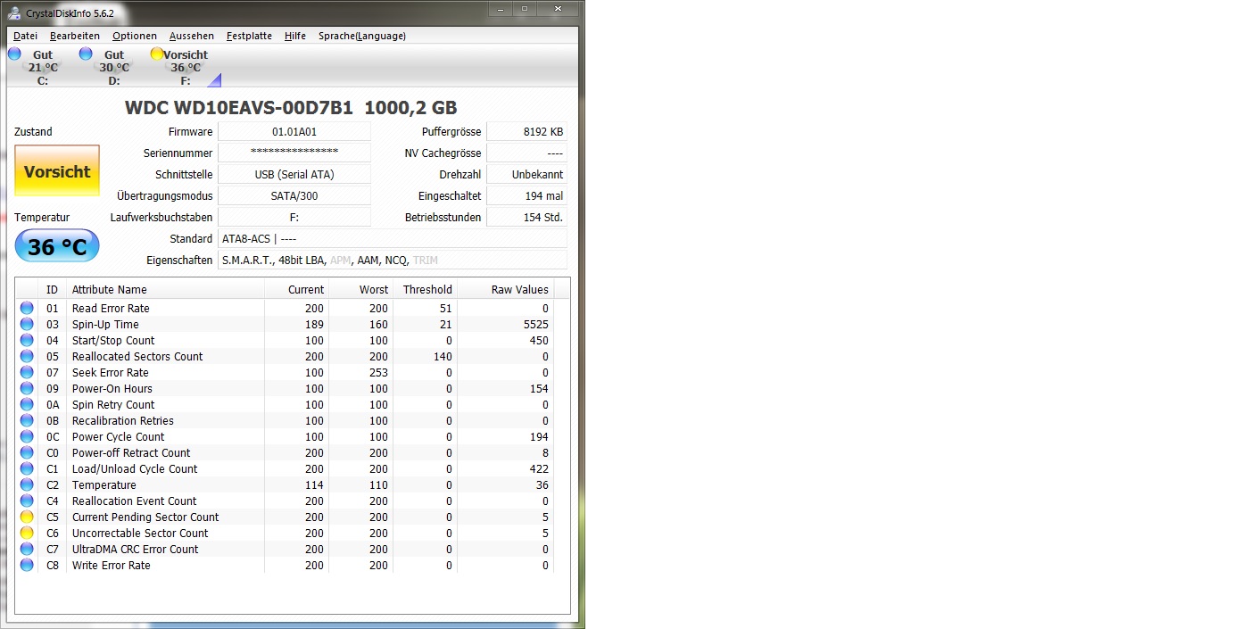
Task: Click the ID column header
Action: (53, 289)
